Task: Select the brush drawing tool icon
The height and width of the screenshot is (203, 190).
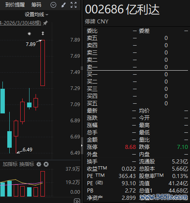Action: pyautogui.click(x=63, y=5)
